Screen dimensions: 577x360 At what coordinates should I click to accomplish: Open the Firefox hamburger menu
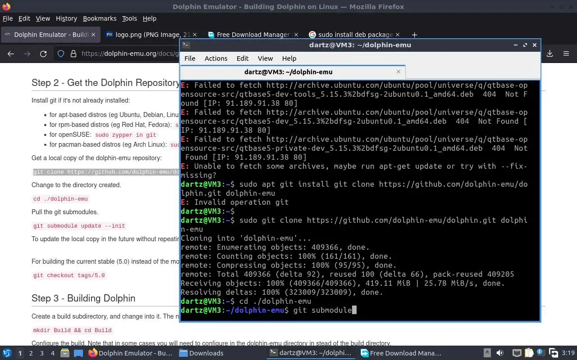pyautogui.click(x=566, y=54)
